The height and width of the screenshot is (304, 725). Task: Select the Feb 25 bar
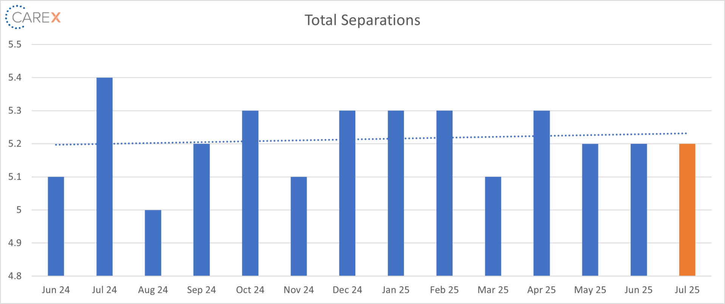coord(444,193)
